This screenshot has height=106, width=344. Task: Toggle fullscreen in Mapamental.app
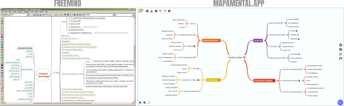pos(149,103)
